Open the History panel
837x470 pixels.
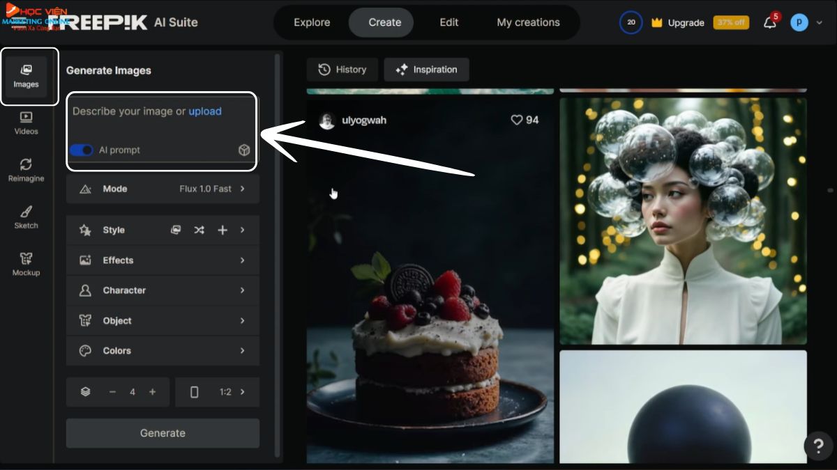tap(342, 70)
